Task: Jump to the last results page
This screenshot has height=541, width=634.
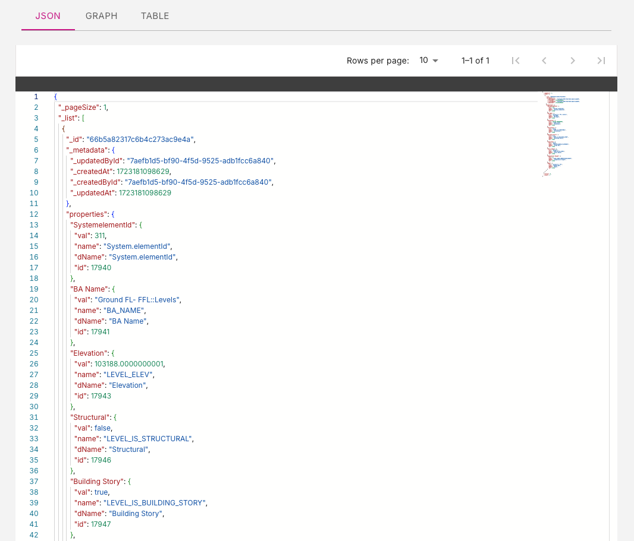Action: point(601,61)
